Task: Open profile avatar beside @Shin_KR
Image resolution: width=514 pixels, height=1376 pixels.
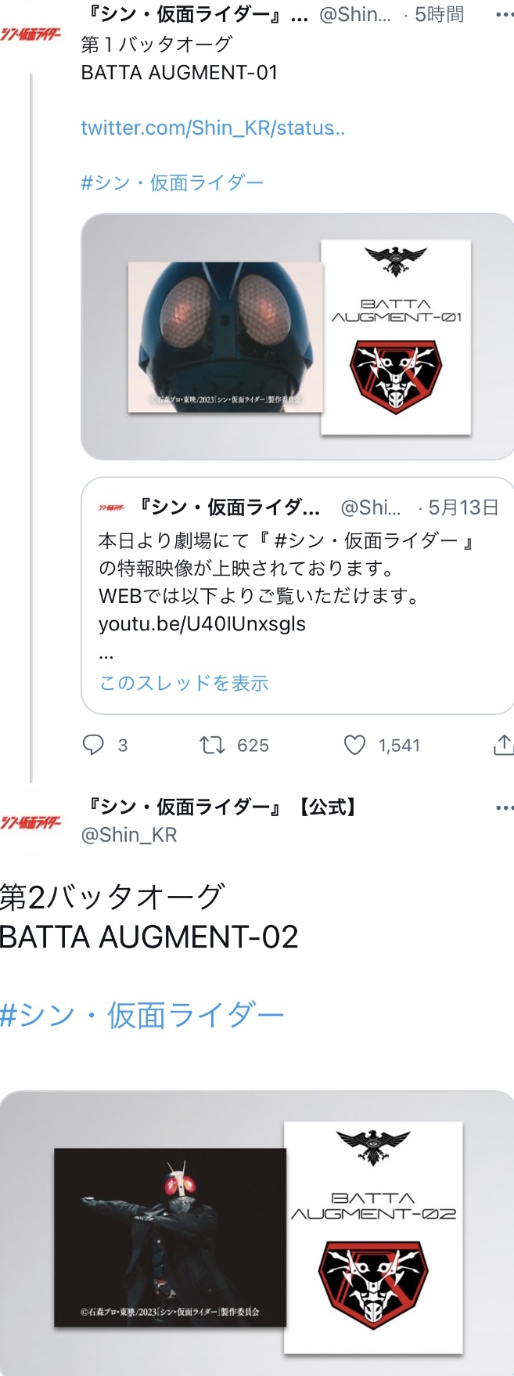Action: click(x=31, y=822)
